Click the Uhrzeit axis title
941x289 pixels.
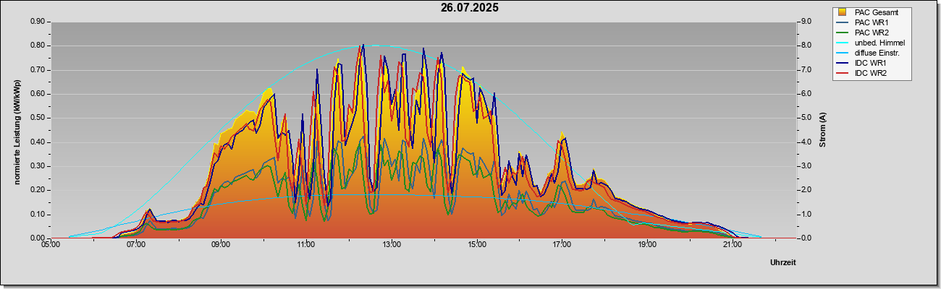click(782, 263)
